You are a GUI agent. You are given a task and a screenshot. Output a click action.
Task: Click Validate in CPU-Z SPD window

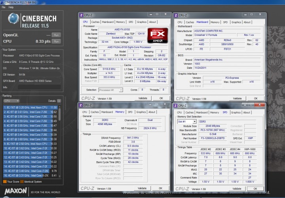coord(237,189)
